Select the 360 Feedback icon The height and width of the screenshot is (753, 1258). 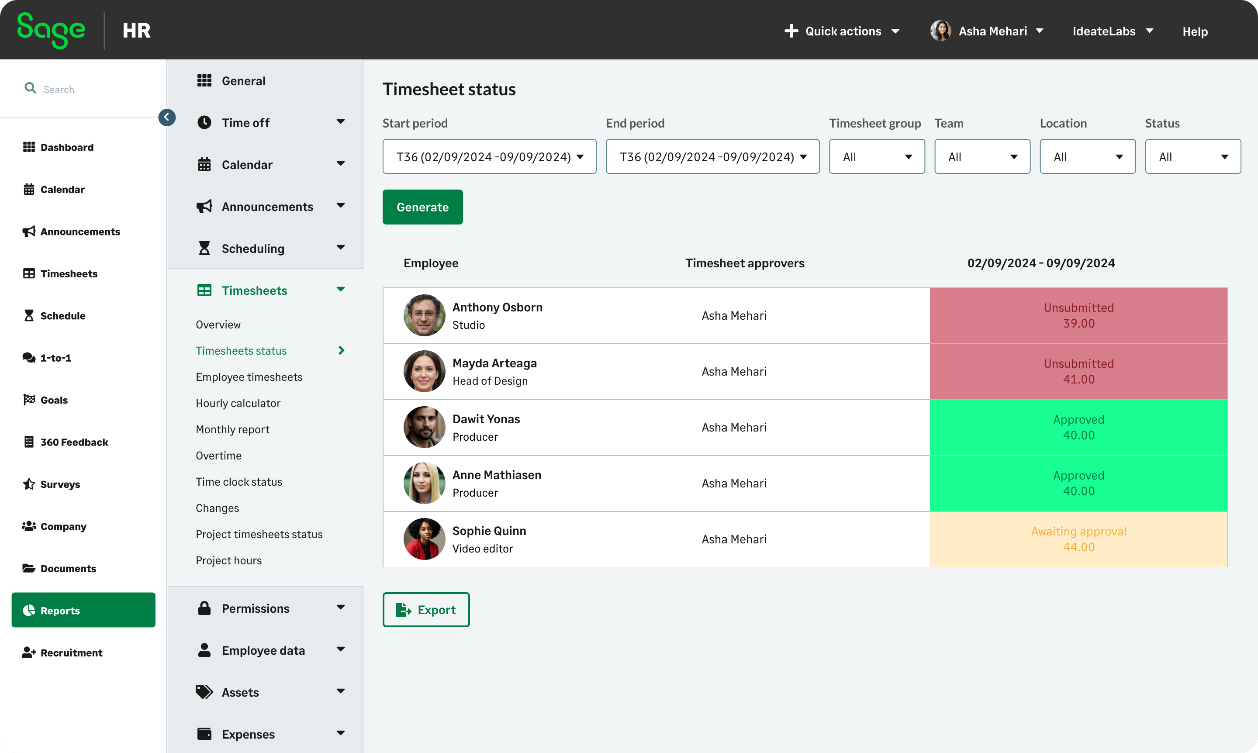point(29,442)
